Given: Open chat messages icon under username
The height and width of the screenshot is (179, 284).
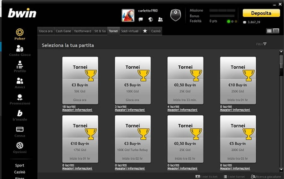Looking at the screenshot, I should click(140, 19).
